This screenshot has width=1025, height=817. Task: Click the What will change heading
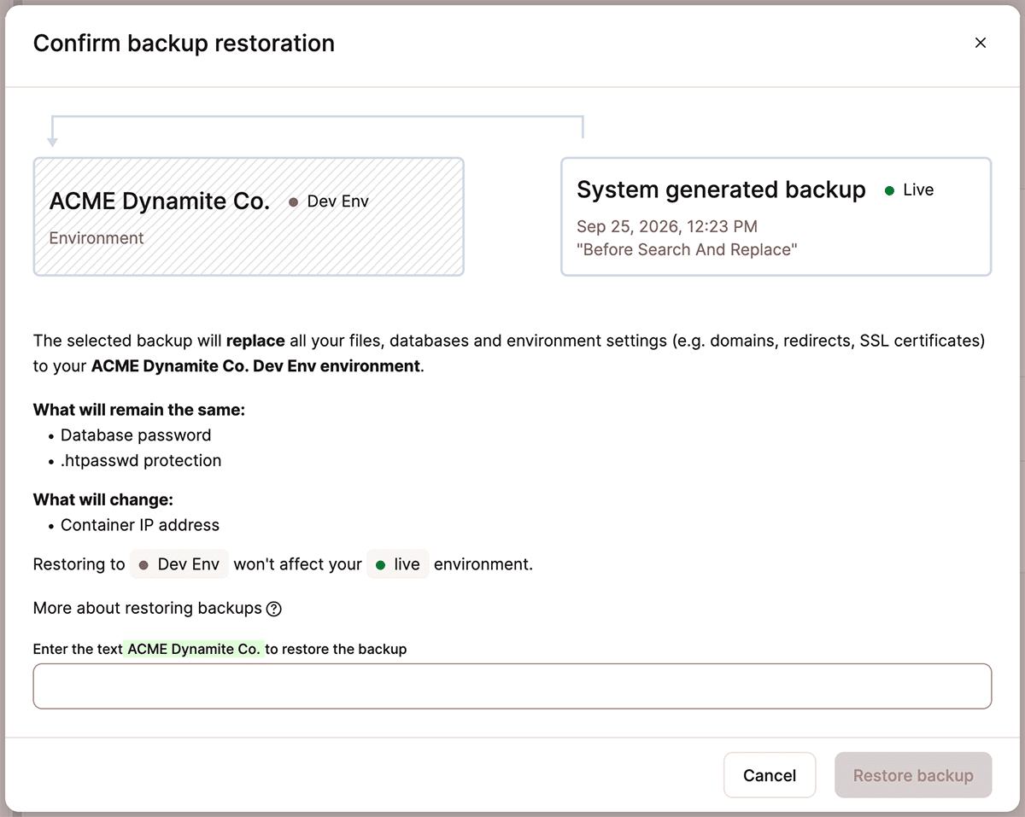click(x=103, y=499)
